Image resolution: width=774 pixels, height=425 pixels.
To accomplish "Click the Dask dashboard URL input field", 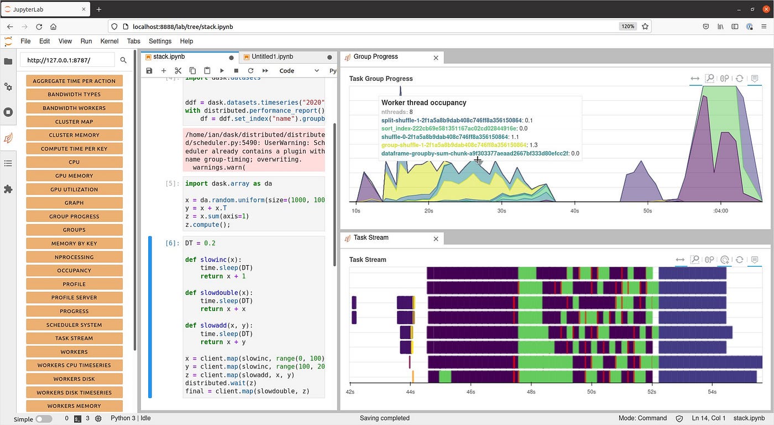I will (67, 60).
